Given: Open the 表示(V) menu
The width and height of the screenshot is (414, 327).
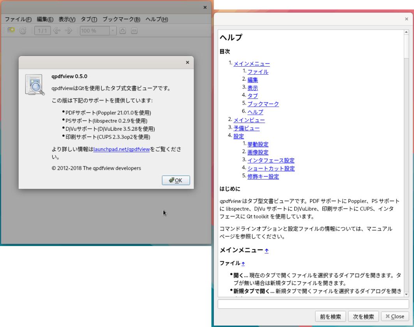Looking at the screenshot, I should (67, 19).
